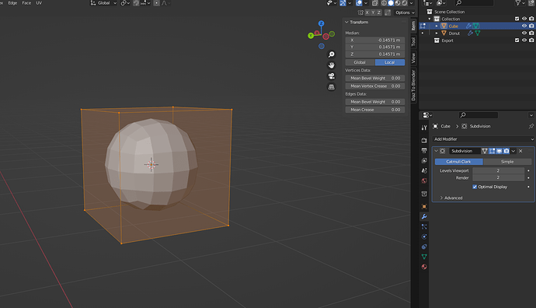The height and width of the screenshot is (308, 536).
Task: Expand the Advanced section
Action: tap(451, 198)
